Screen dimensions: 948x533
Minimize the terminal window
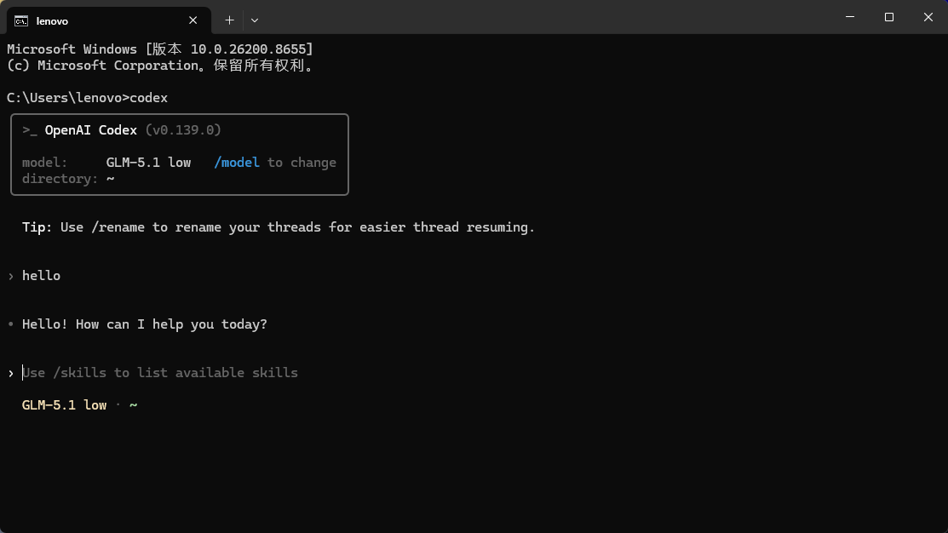[x=850, y=17]
